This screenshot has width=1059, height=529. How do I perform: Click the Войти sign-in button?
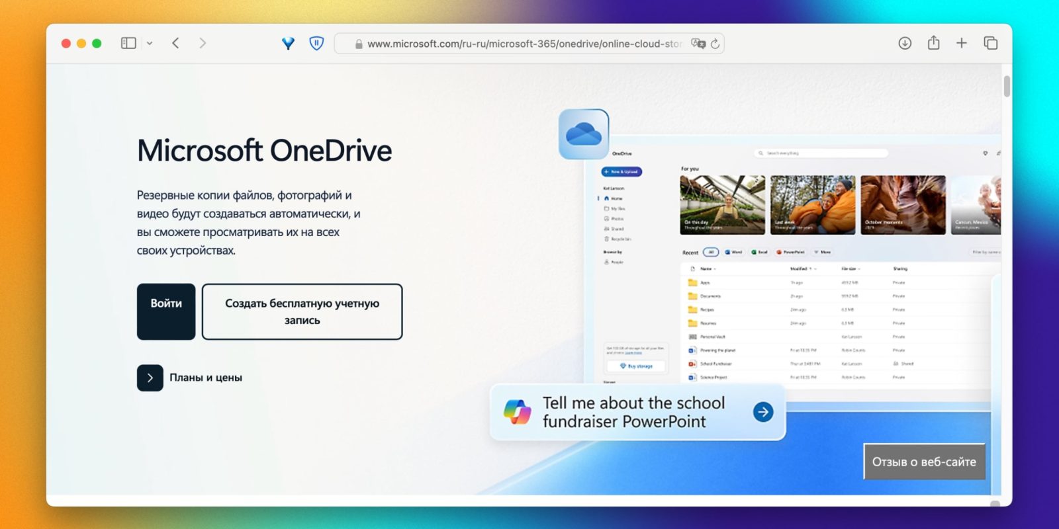point(166,311)
